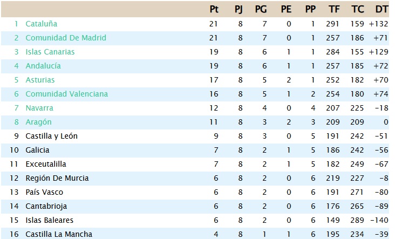
Task: Select the Andalucía team link
Action: (43, 66)
